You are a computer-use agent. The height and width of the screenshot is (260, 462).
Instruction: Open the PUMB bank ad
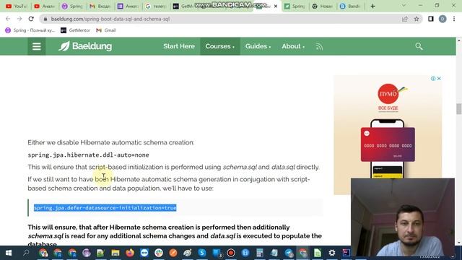[388, 135]
